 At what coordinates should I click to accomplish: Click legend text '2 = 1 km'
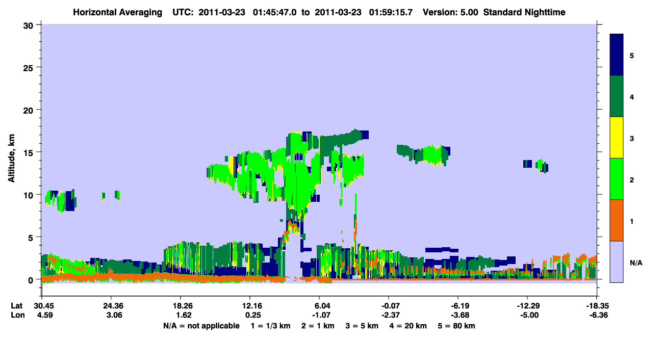point(318,326)
